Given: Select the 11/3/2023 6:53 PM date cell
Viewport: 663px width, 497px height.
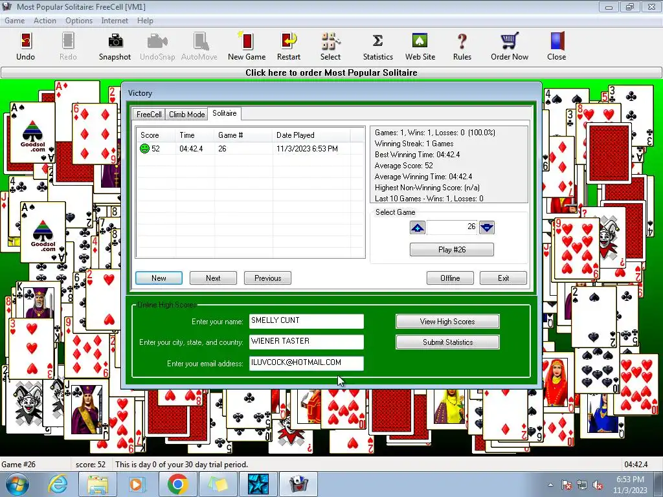Looking at the screenshot, I should pyautogui.click(x=307, y=149).
